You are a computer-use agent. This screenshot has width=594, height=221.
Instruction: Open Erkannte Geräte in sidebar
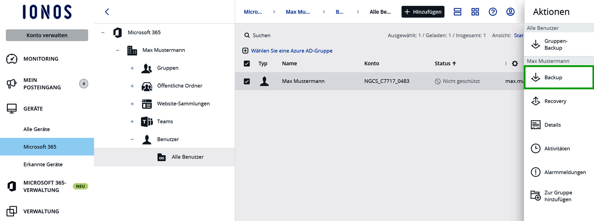tap(43, 164)
